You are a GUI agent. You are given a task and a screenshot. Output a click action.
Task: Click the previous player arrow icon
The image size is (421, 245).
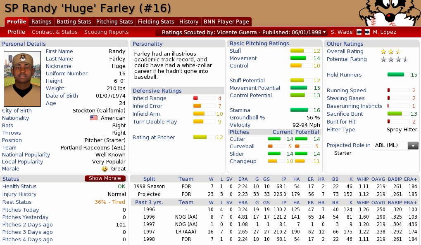click(359, 32)
